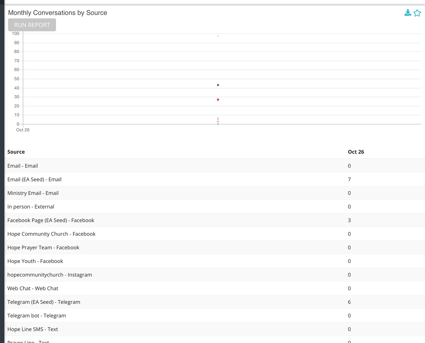Select Facebook Page (EA Seed) - Facebook row
This screenshot has width=425, height=343.
[x=215, y=220]
